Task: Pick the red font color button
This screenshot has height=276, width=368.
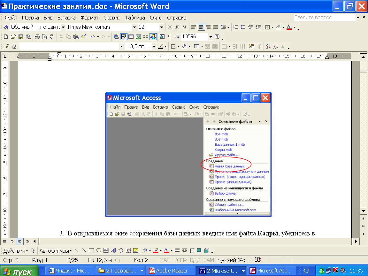Action: (x=289, y=27)
